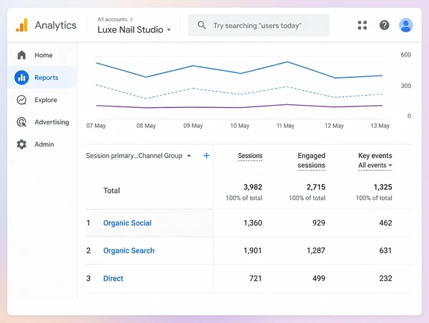
Task: Add a dimension with the plus icon
Action: click(207, 156)
